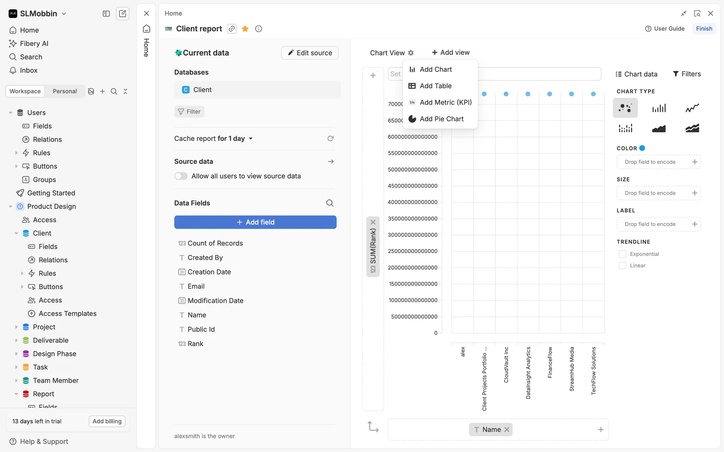Choose Add Metric (KPI) menu entry
Screen dimensions: 724x452
pos(445,102)
